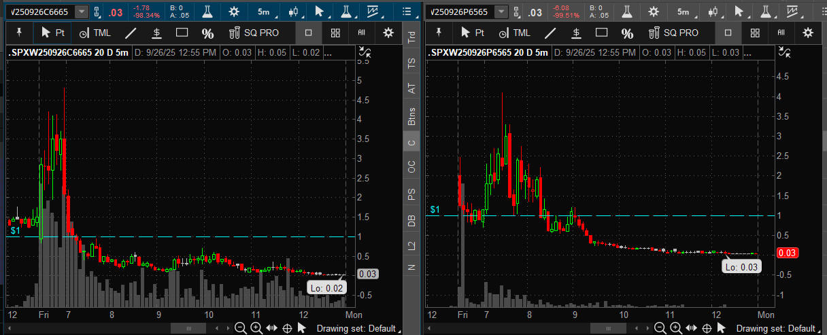Image resolution: width=827 pixels, height=335 pixels.
Task: Open the chart-type candlestick dropdown on left chart
Action: click(294, 12)
